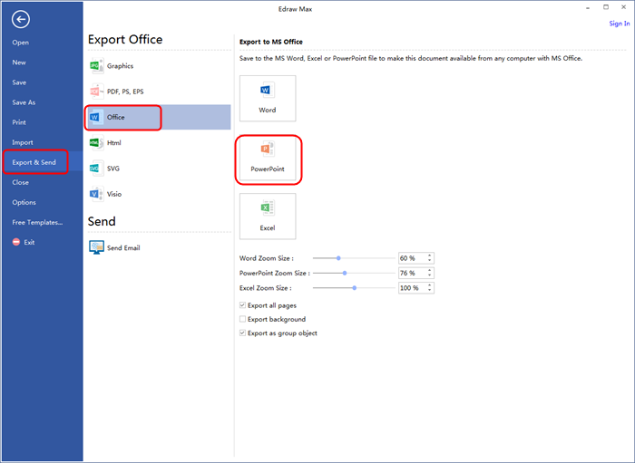
Task: Click the Excel Zoom Size slider handle
Action: point(355,288)
